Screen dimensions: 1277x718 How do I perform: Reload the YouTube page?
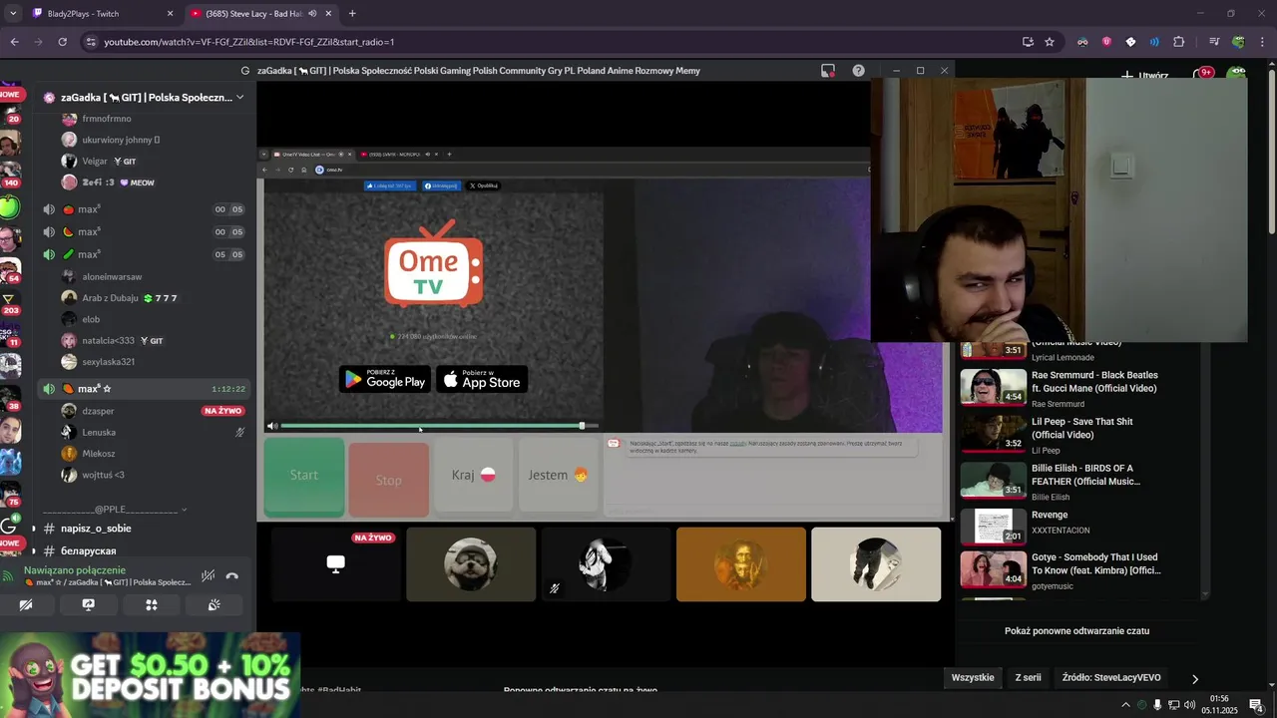point(63,42)
